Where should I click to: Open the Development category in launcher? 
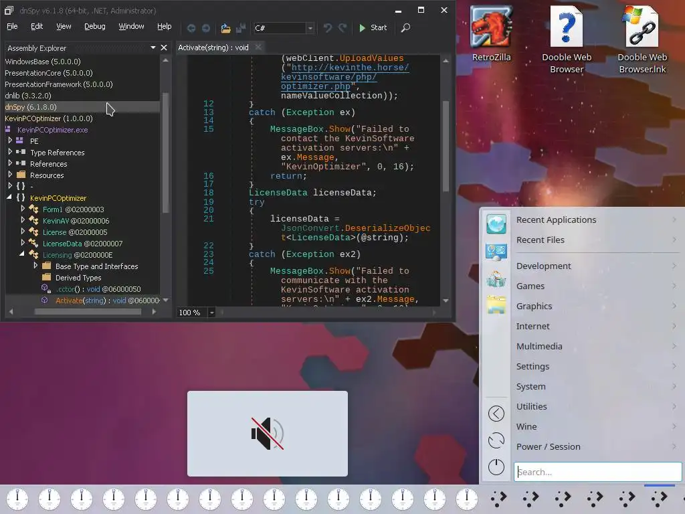click(596, 266)
